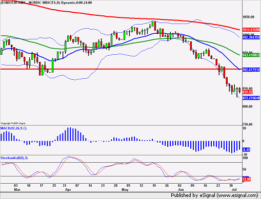The image size is (261, 199).
Task: Click the red stochastic value tag 13.98
Action: 247,180
